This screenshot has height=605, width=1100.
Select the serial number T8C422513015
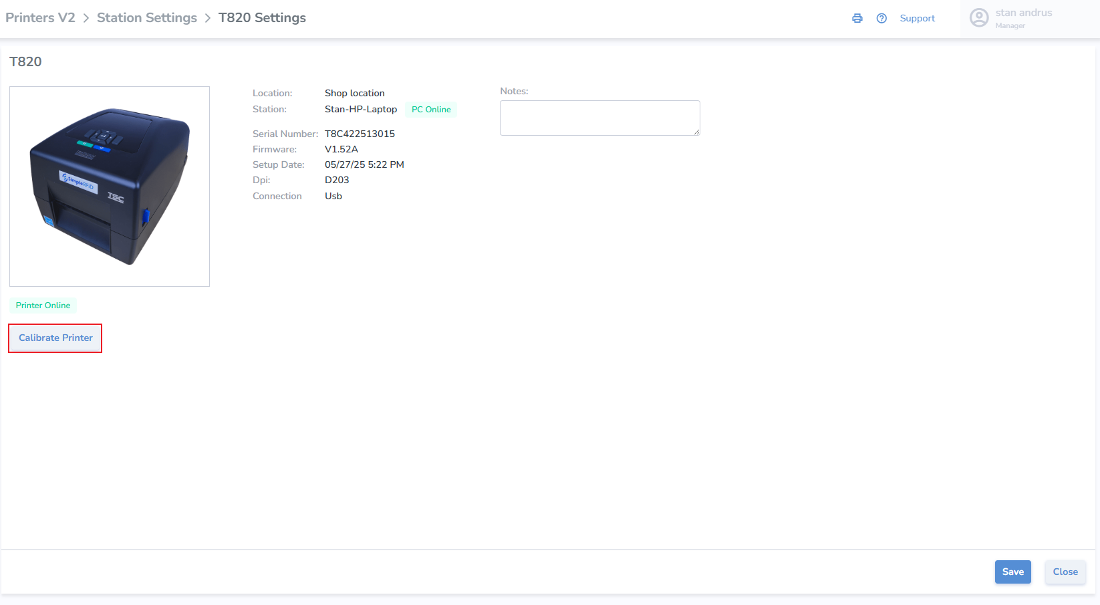pyautogui.click(x=360, y=134)
